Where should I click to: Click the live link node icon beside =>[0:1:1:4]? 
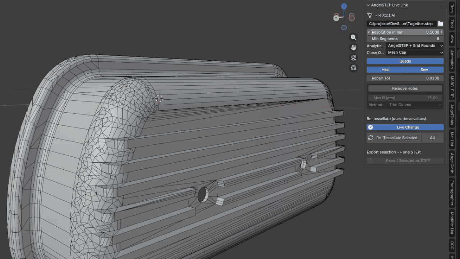pyautogui.click(x=370, y=15)
